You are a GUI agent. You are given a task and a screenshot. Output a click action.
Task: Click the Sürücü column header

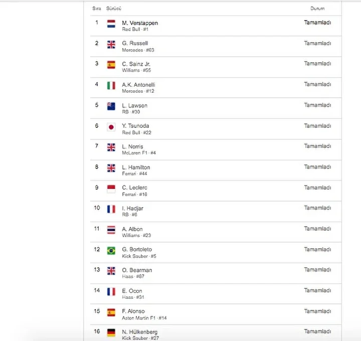coord(114,9)
